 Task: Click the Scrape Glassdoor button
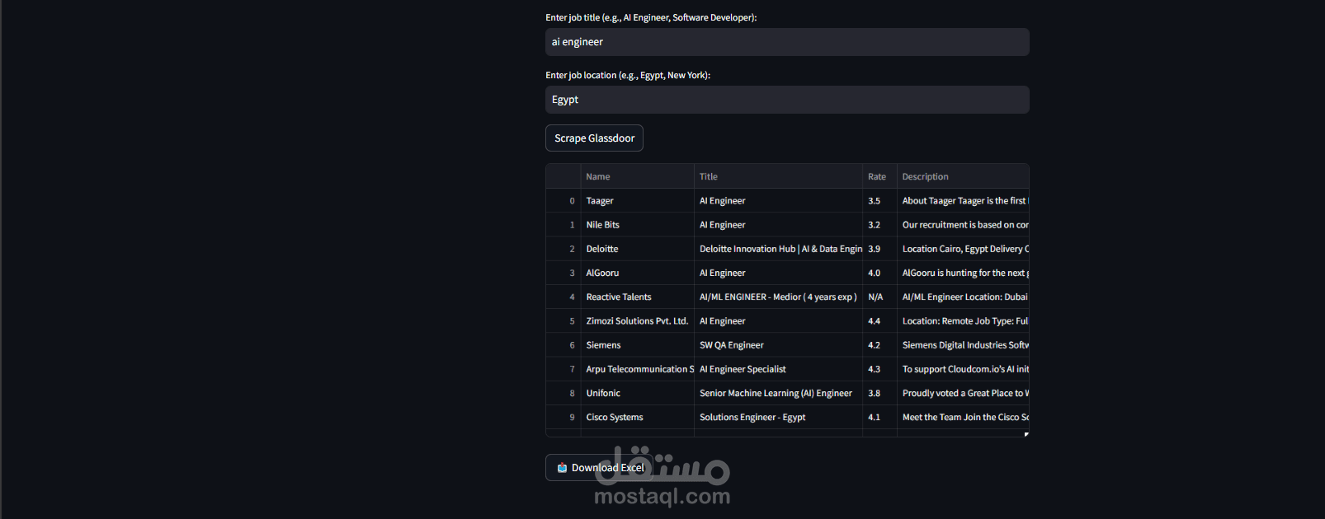pyautogui.click(x=594, y=138)
